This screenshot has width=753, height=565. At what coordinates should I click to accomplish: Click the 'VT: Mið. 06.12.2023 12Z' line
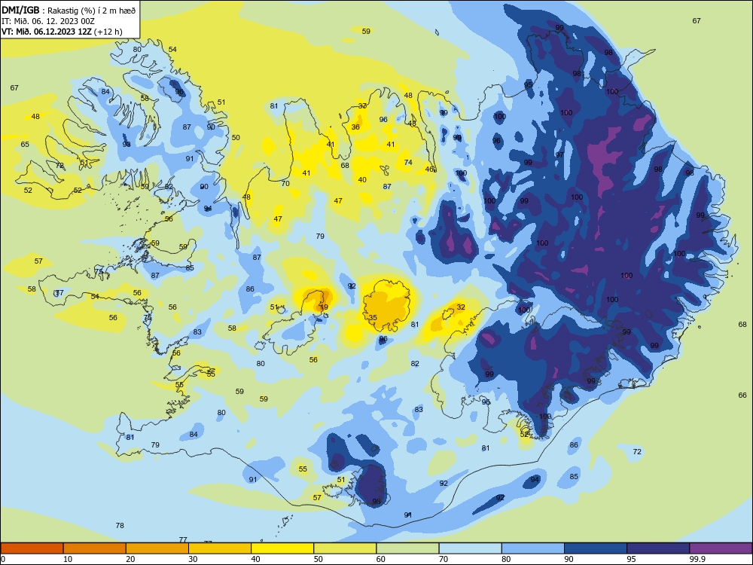click(x=62, y=32)
